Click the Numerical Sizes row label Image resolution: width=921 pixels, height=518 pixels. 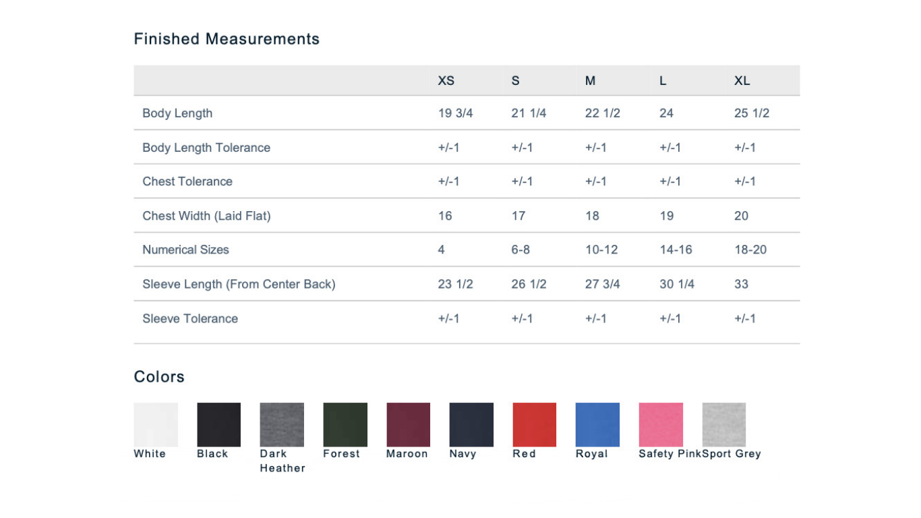point(185,250)
